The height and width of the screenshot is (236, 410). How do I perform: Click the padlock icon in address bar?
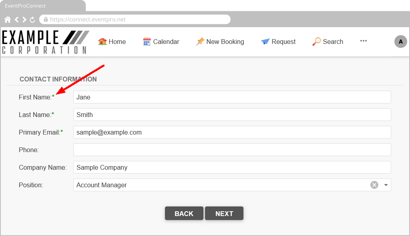[x=46, y=19]
